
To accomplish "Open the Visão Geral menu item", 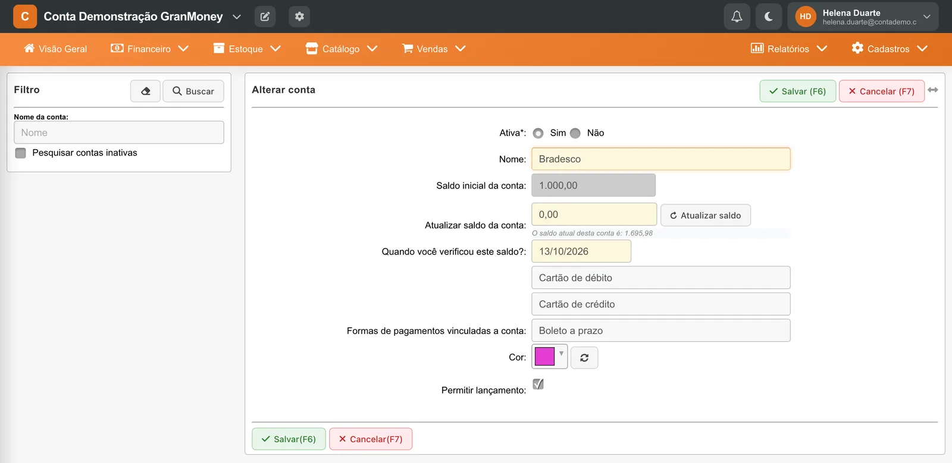I will tap(55, 49).
